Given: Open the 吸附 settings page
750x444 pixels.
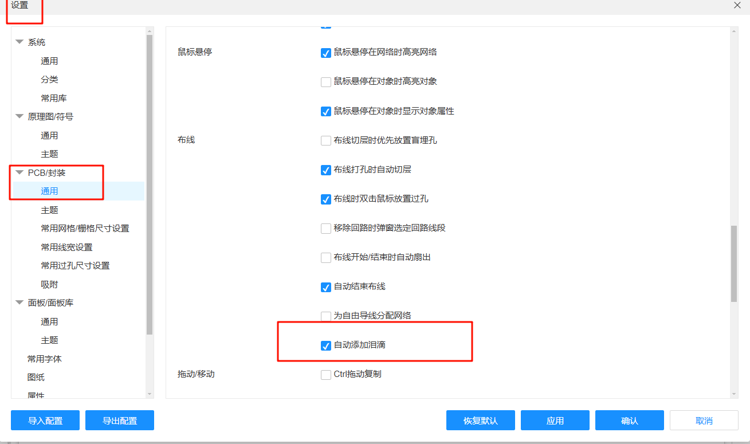Looking at the screenshot, I should tap(49, 284).
